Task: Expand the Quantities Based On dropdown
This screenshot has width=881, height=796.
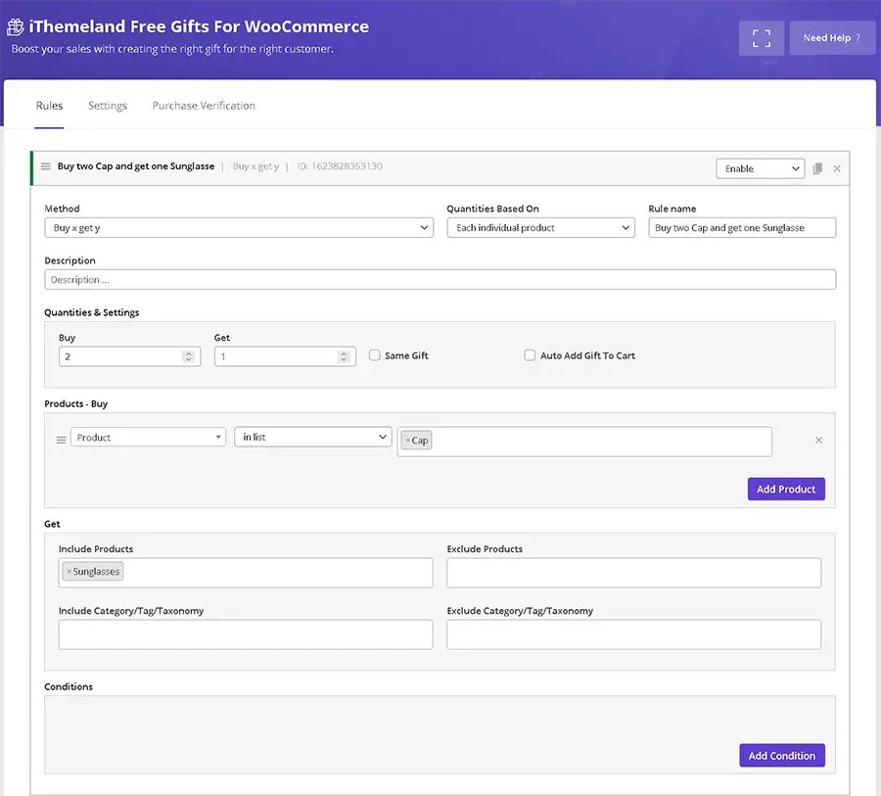Action: click(541, 228)
